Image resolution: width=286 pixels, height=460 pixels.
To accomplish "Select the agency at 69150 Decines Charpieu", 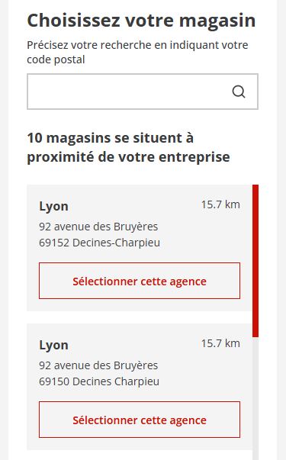I will point(140,420).
